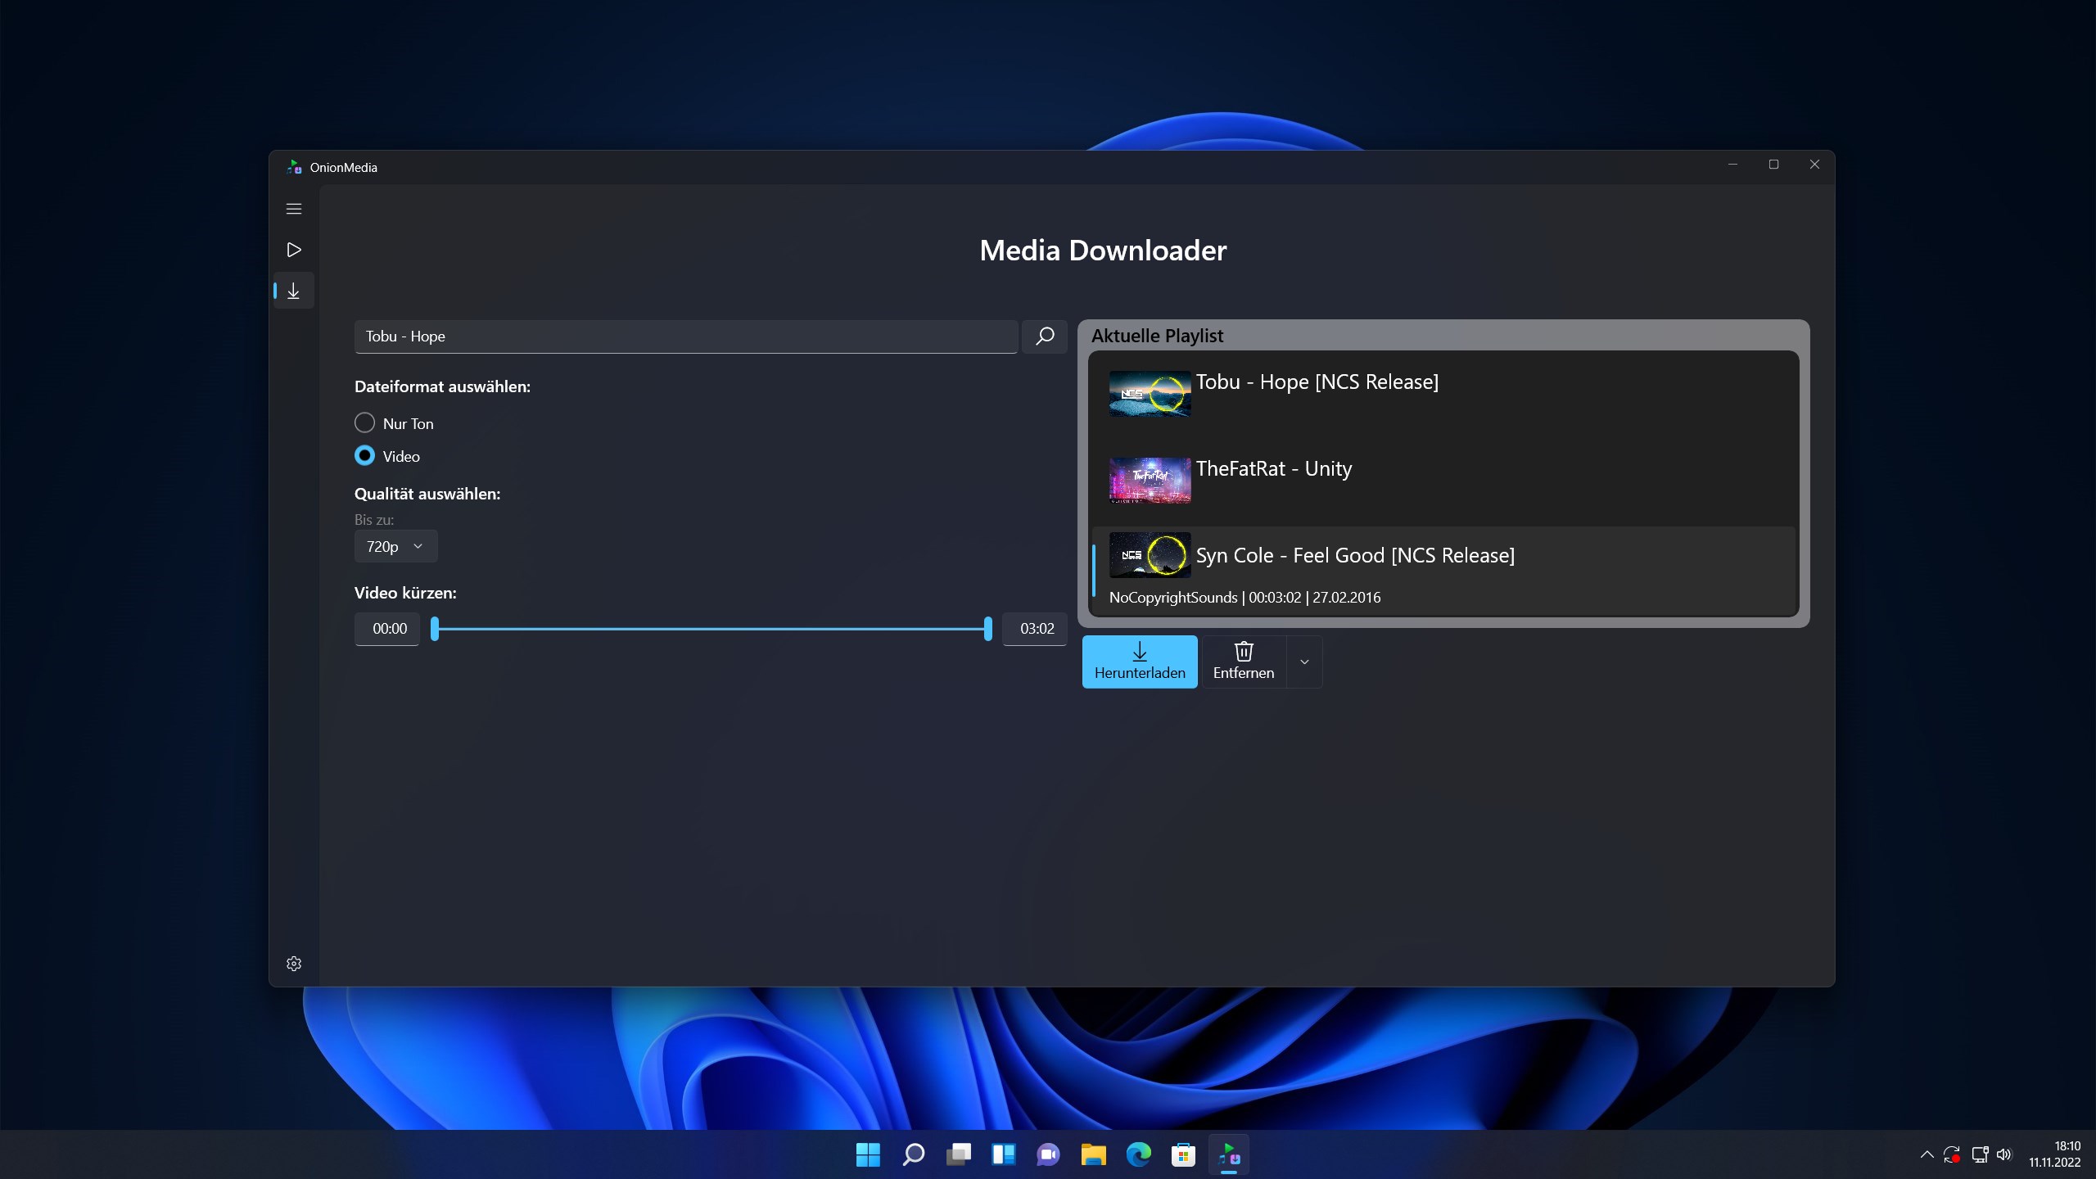Image resolution: width=2096 pixels, height=1179 pixels.
Task: Open Teams Chat on the taskbar
Action: (1049, 1154)
